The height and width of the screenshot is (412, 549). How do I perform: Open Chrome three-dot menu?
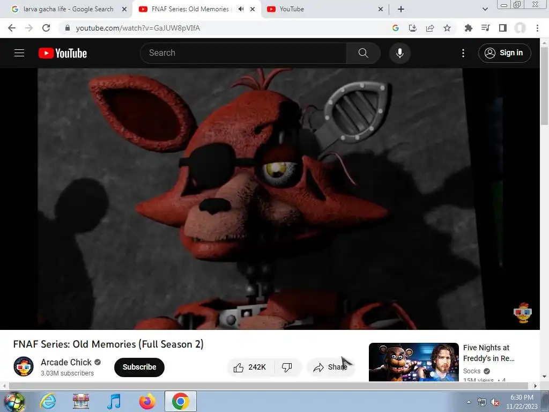click(x=537, y=28)
